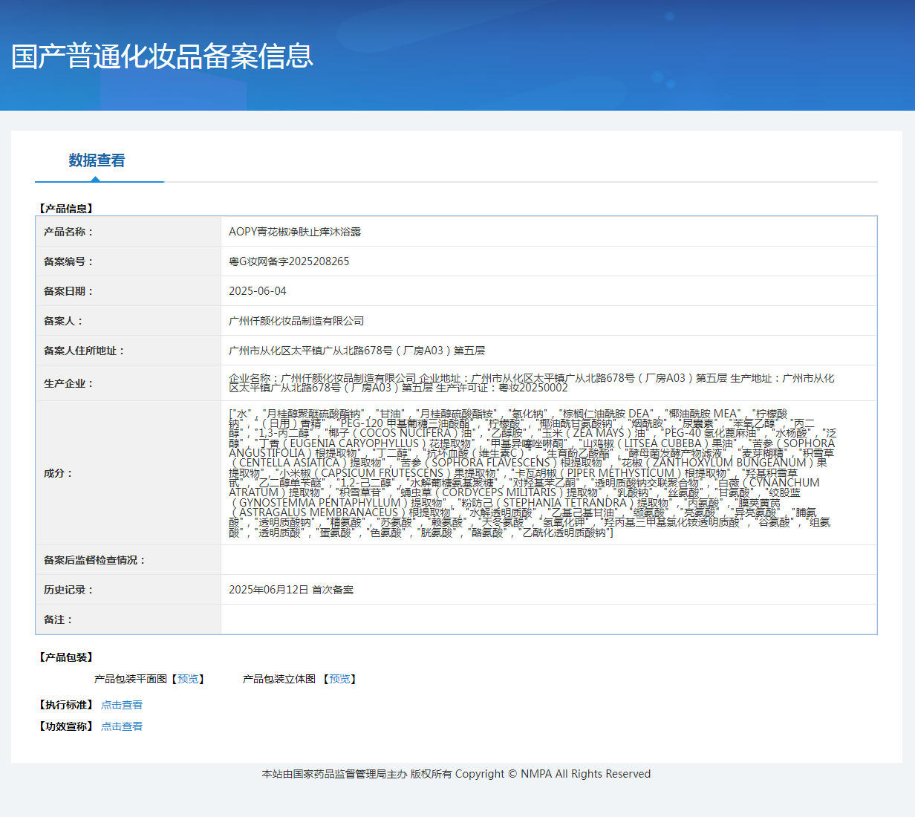Click 点击查看 next to 功效宣称
Viewport: 915px width, 817px height.
122,726
